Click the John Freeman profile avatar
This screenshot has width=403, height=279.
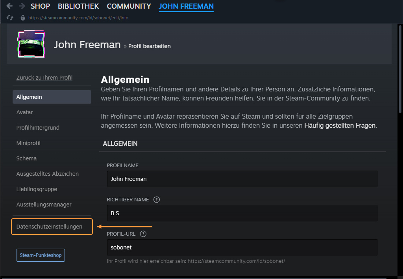(31, 44)
